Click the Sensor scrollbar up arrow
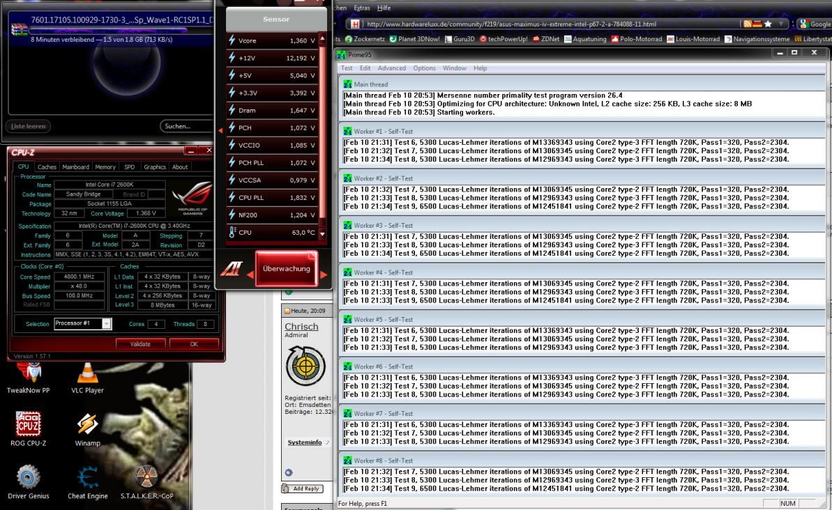 coord(322,38)
